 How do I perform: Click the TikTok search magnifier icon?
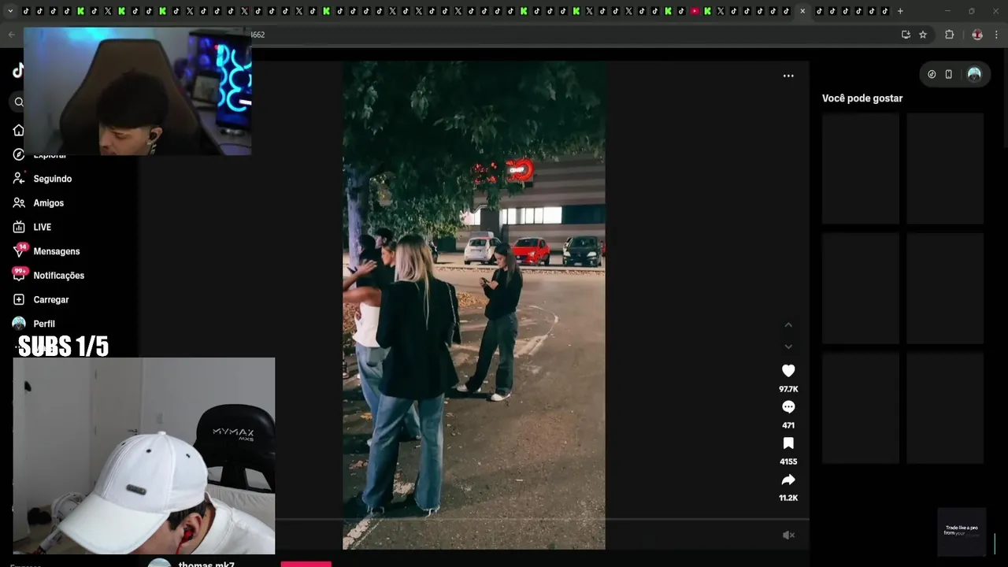point(19,102)
